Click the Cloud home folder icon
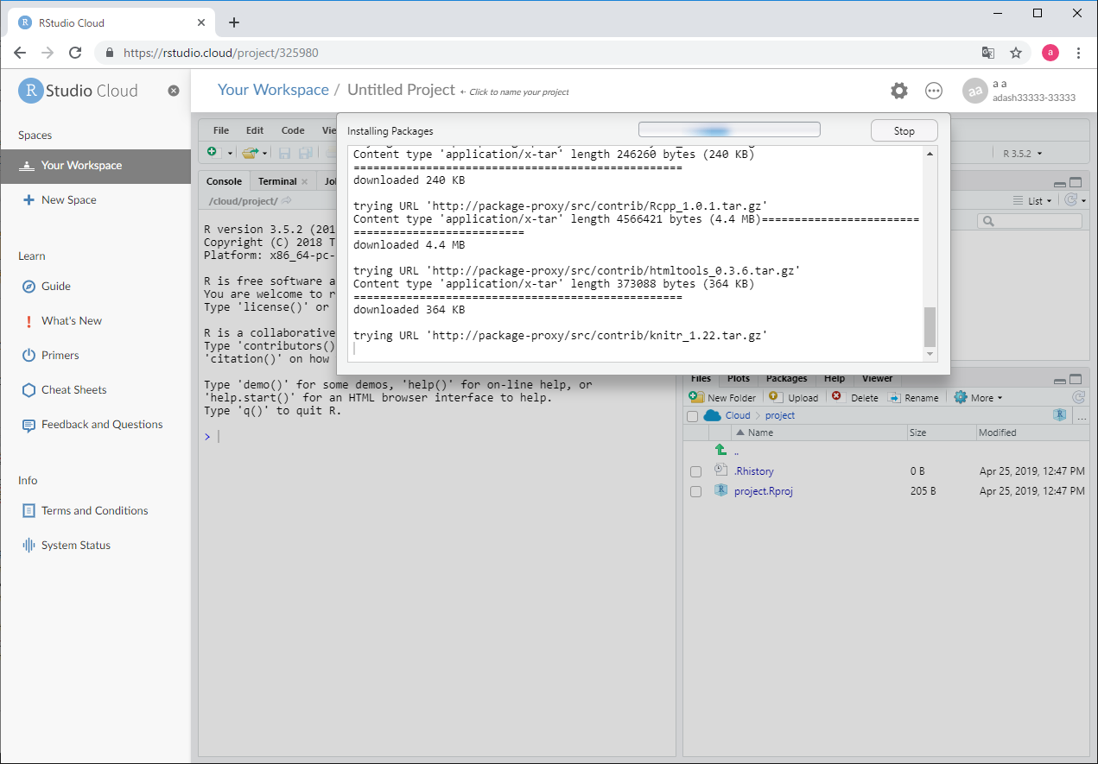This screenshot has width=1098, height=764. pyautogui.click(x=713, y=415)
